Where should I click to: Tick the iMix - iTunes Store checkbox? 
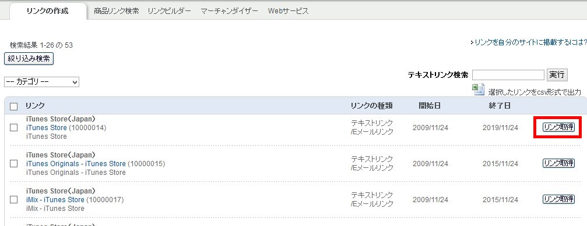coord(14,199)
